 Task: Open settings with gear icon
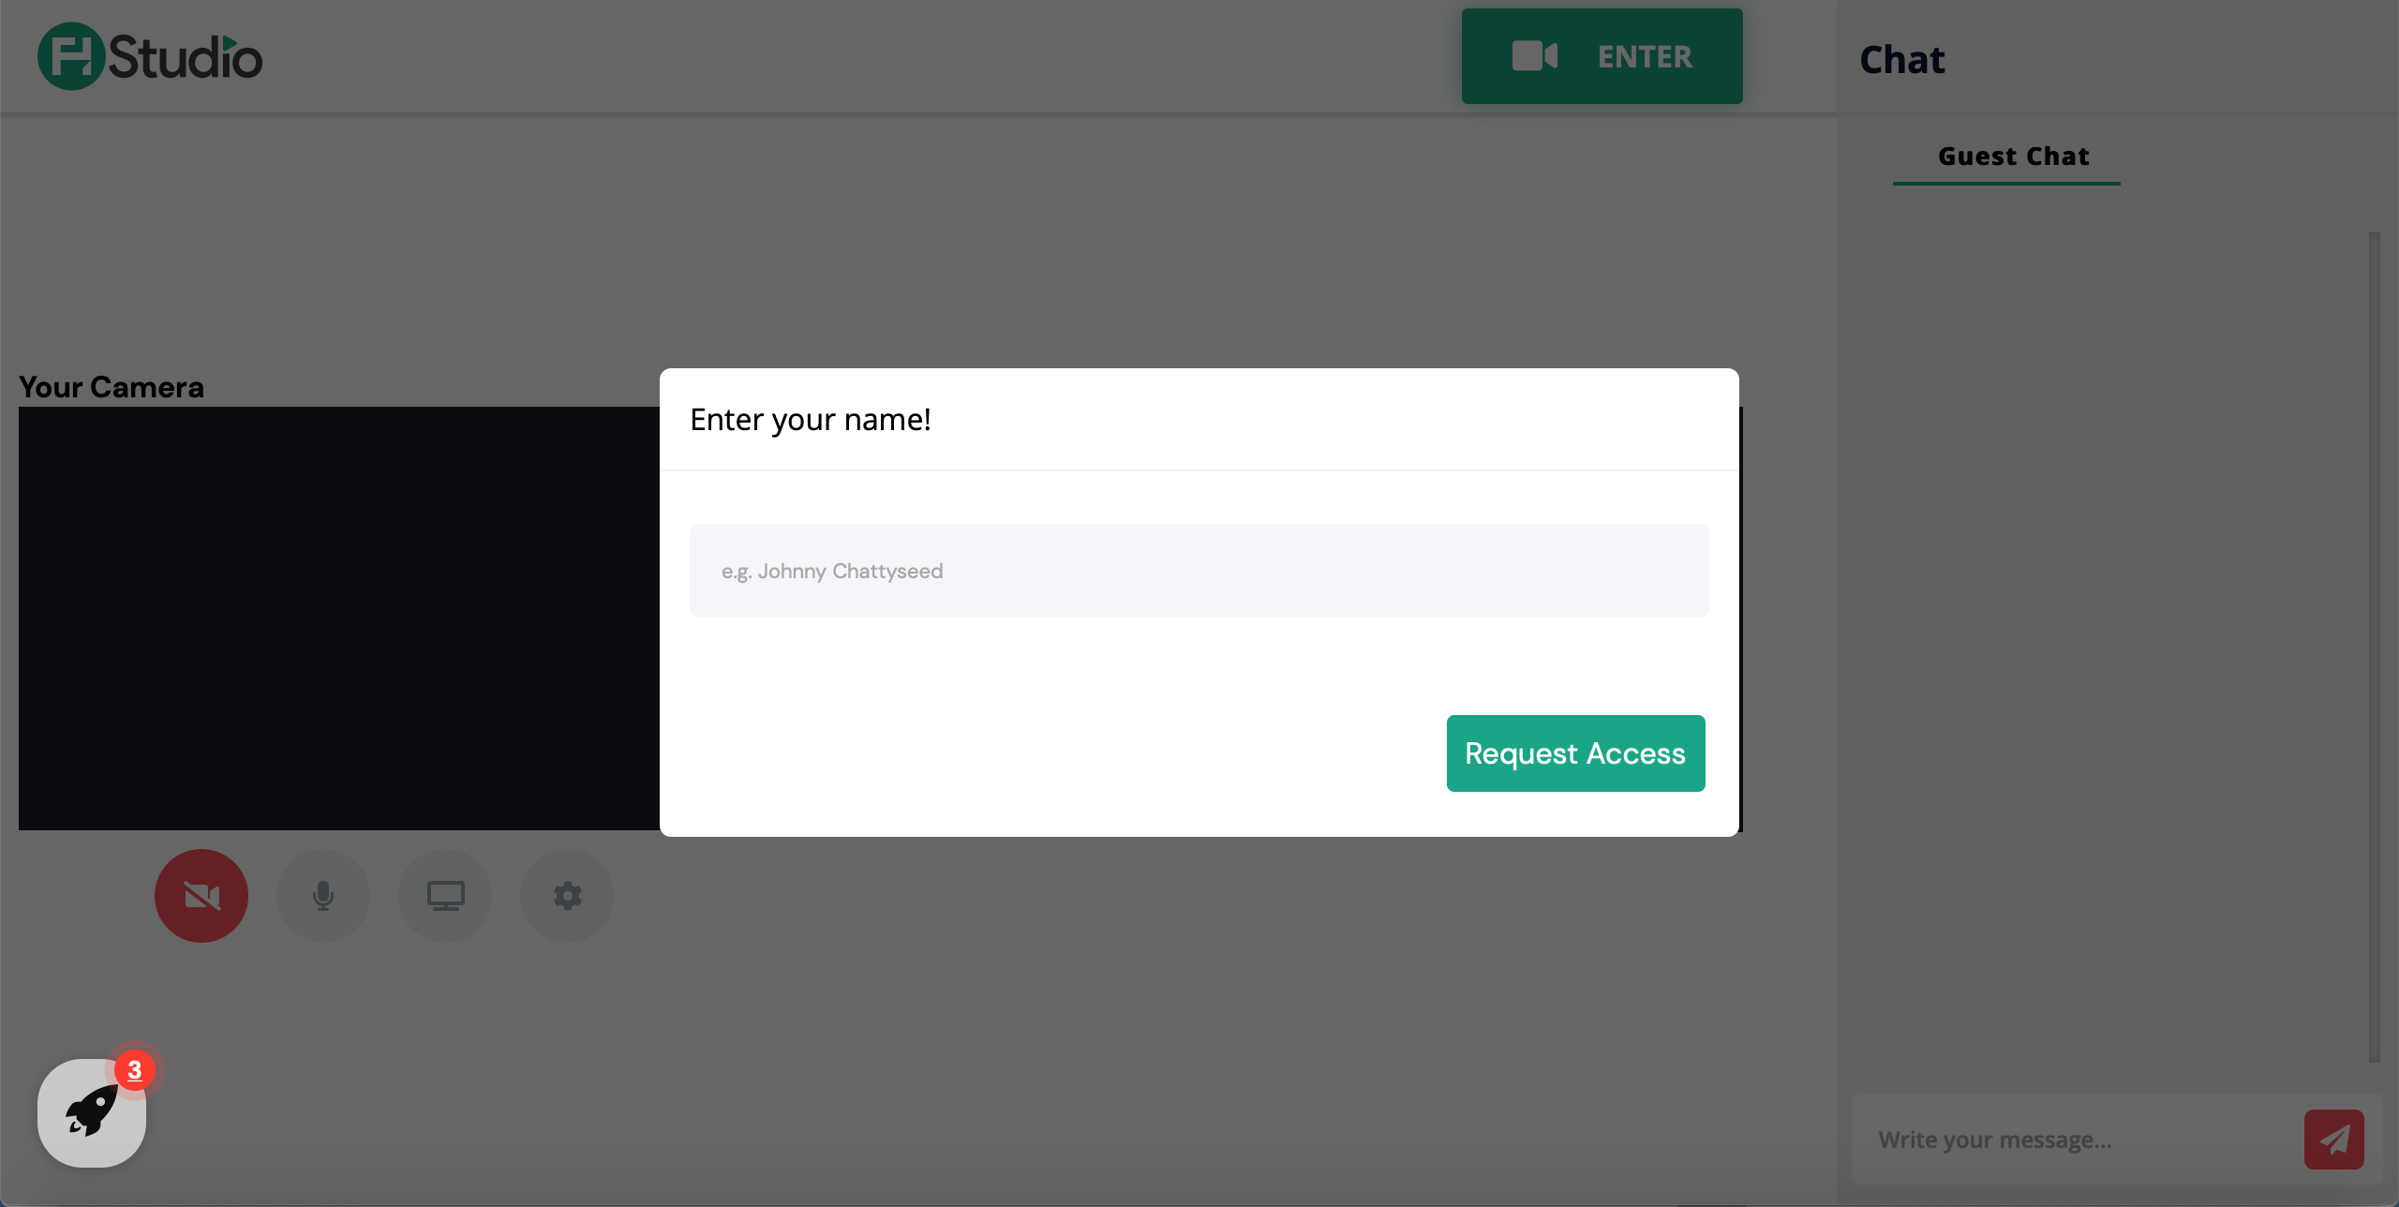567,896
